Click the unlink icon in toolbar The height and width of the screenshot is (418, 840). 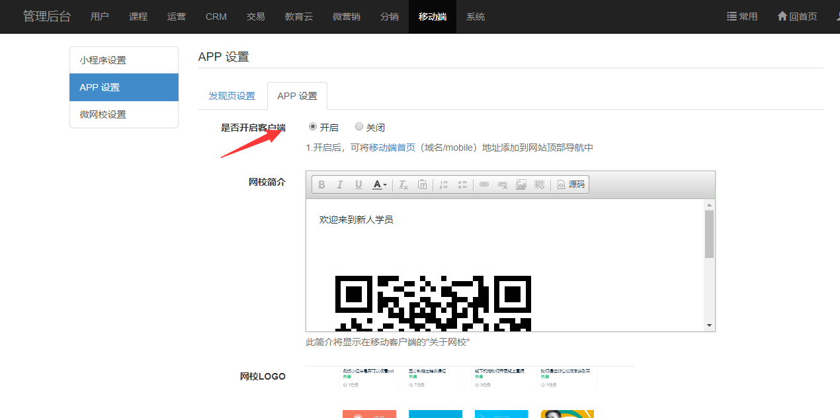click(503, 185)
